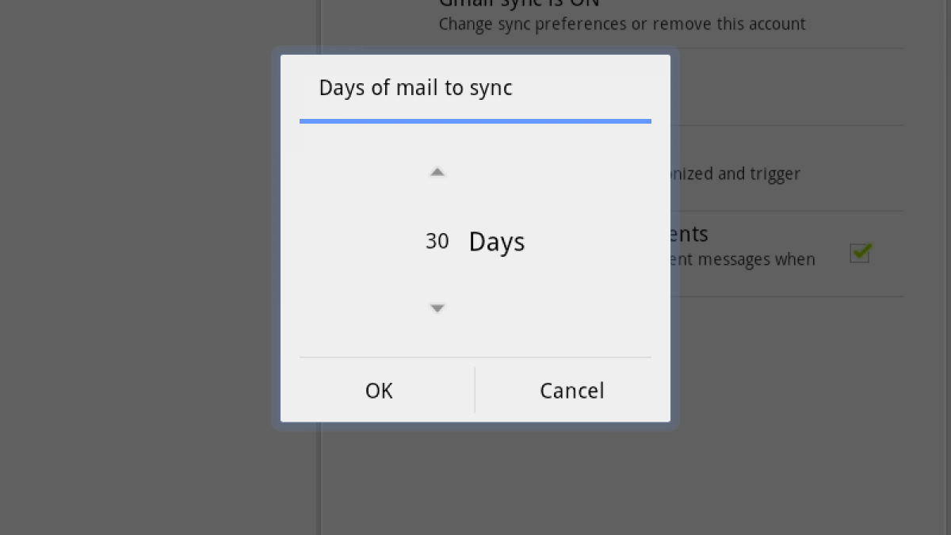Image resolution: width=951 pixels, height=535 pixels.
Task: Click the blue divider under the dialog title
Action: [x=475, y=121]
